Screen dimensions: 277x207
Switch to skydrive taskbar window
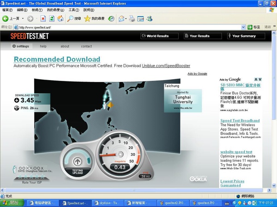pyautogui.click(x=108, y=203)
